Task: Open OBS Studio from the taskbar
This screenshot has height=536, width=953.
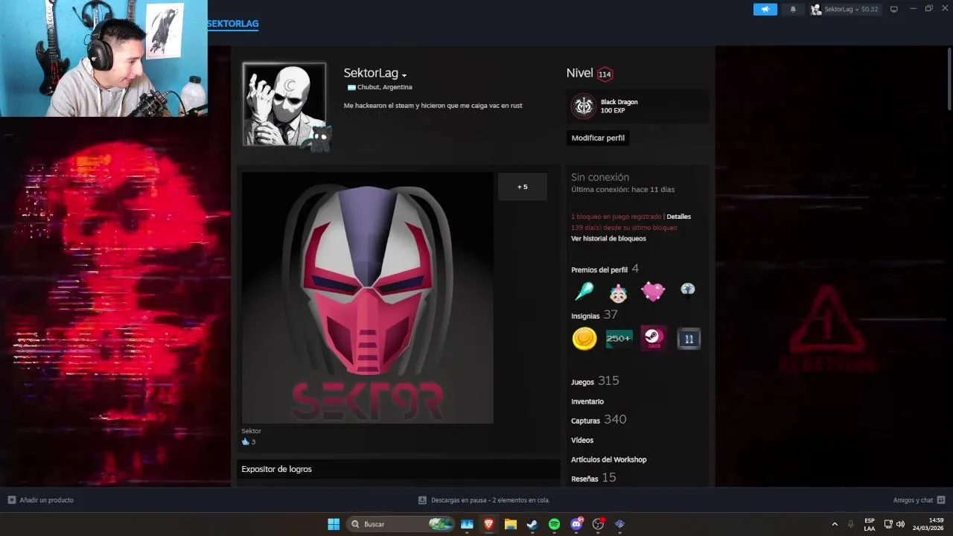Action: 598,524
